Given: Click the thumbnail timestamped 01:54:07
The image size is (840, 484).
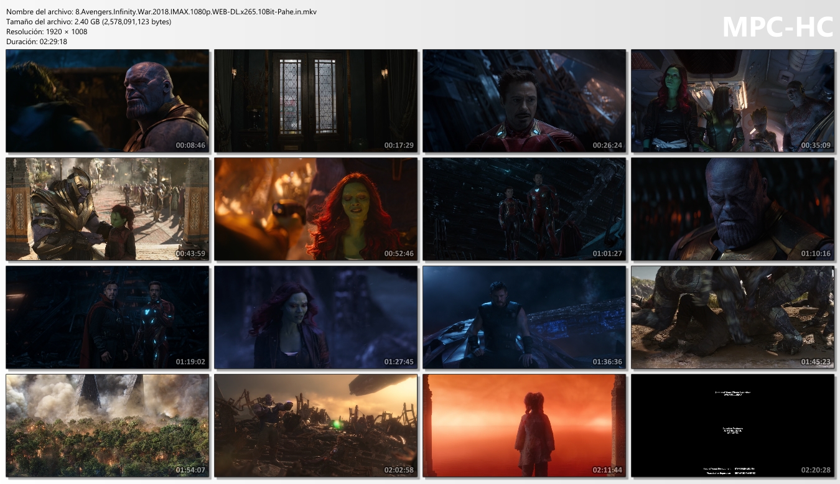Looking at the screenshot, I should coord(107,426).
